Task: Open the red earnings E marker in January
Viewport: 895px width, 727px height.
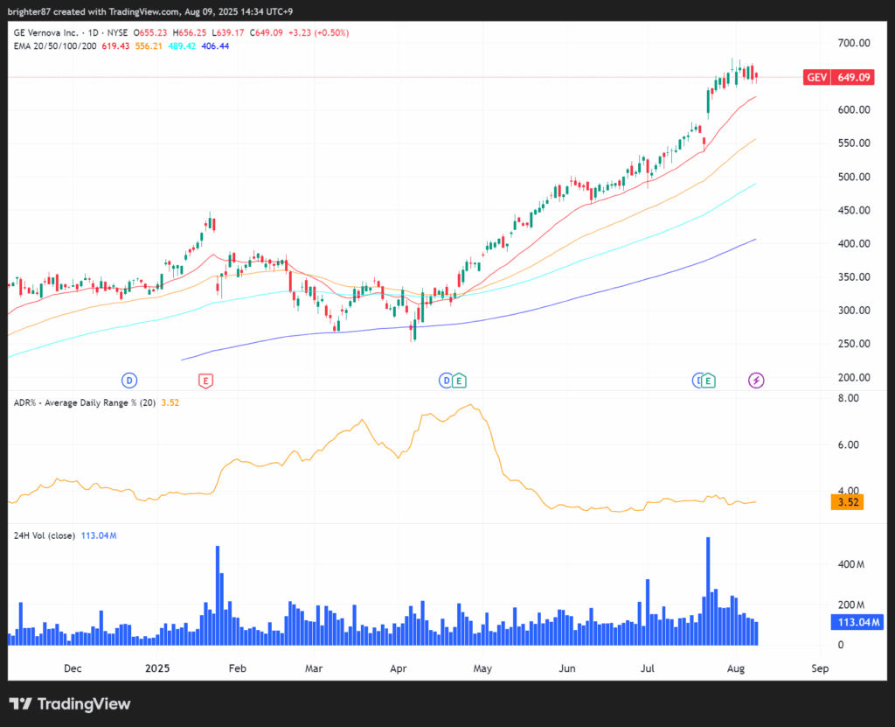Action: tap(205, 381)
